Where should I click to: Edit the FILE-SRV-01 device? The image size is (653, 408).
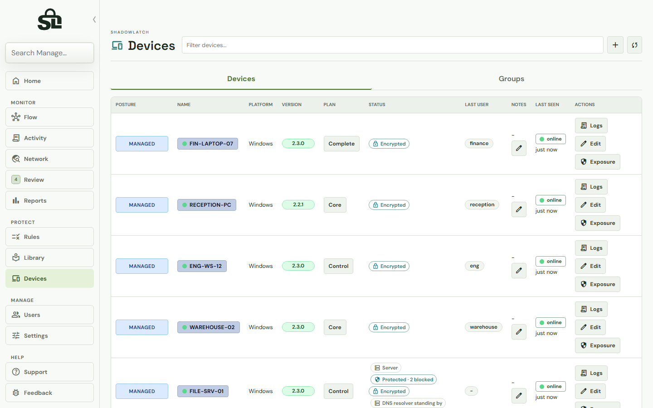tap(590, 391)
